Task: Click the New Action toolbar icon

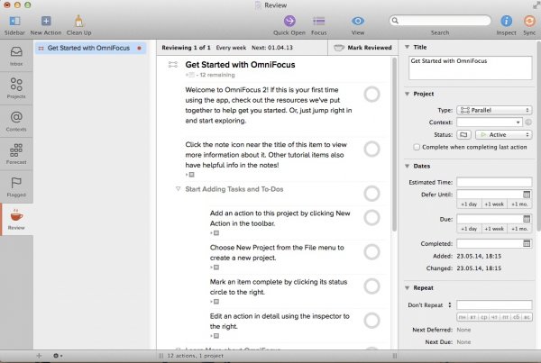Action: [46, 21]
